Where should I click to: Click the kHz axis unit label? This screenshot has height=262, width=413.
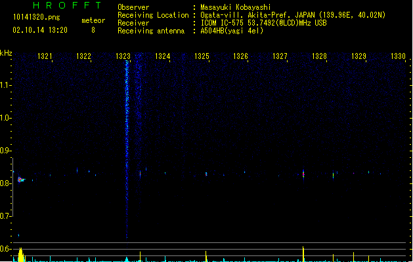(x=6, y=53)
